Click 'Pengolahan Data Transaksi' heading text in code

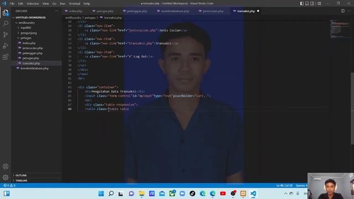pyautogui.click(x=114, y=91)
